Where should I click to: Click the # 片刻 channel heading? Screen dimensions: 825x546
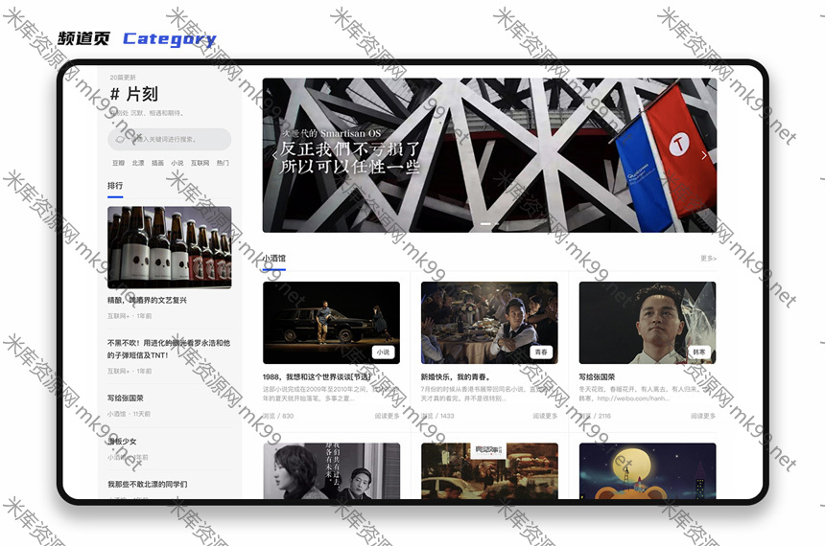click(x=134, y=95)
